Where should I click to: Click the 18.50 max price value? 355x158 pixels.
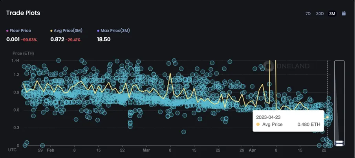pos(104,40)
